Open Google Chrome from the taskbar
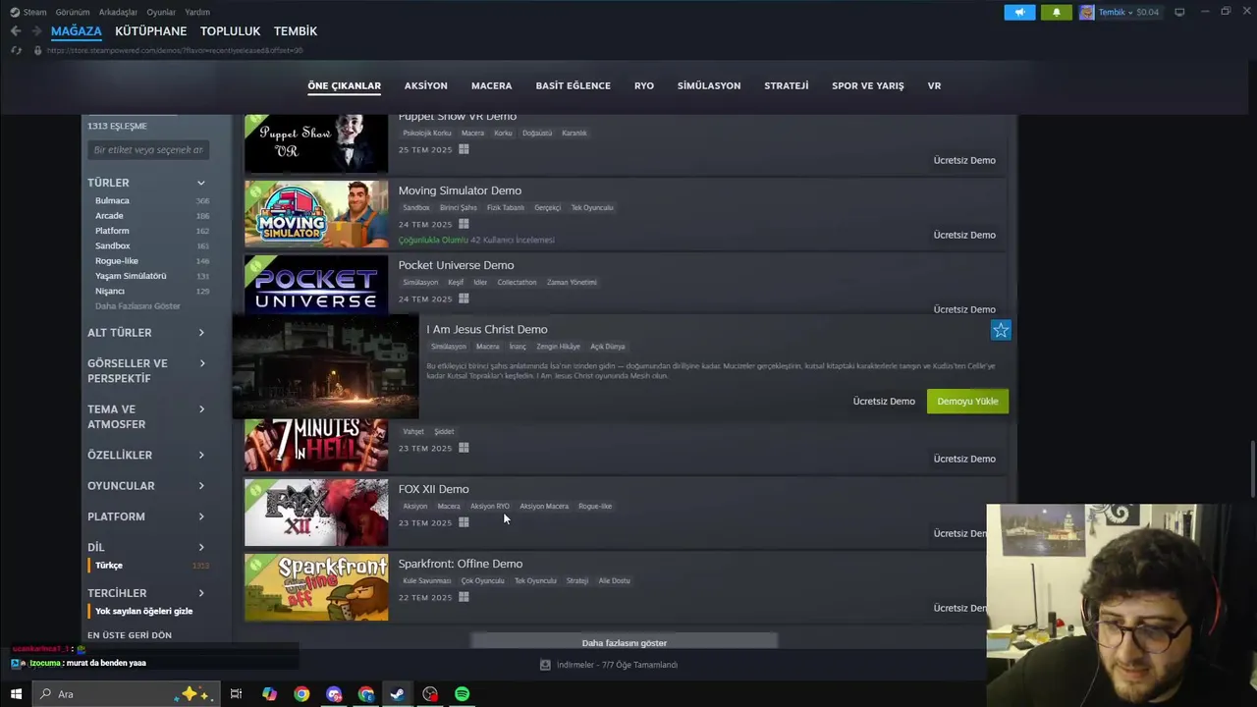The height and width of the screenshot is (707, 1257). 301,694
